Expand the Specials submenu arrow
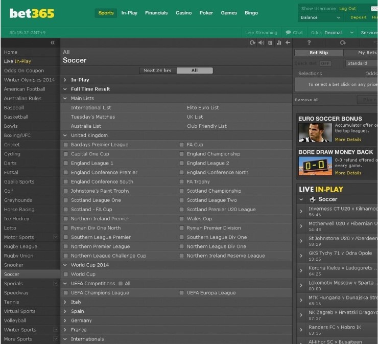The height and width of the screenshot is (344, 378). [56, 283]
